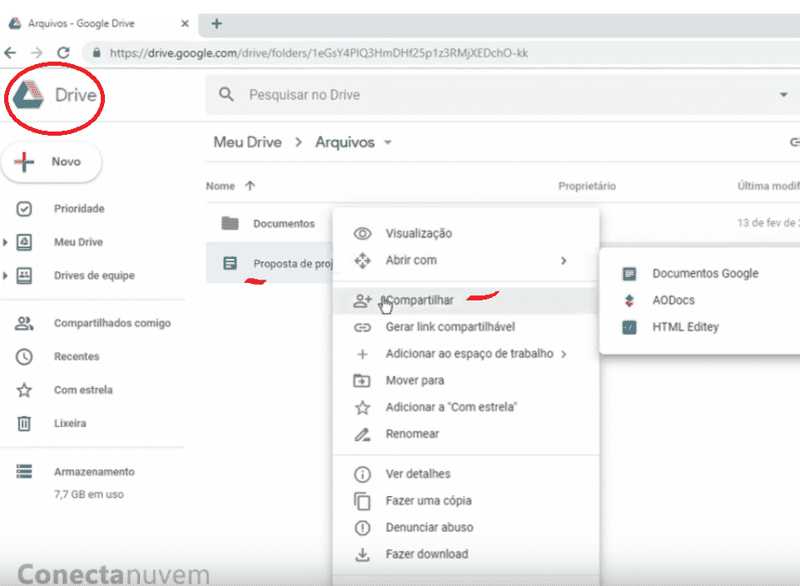
Task: Click the Documentos folder icon
Action: pos(230,223)
